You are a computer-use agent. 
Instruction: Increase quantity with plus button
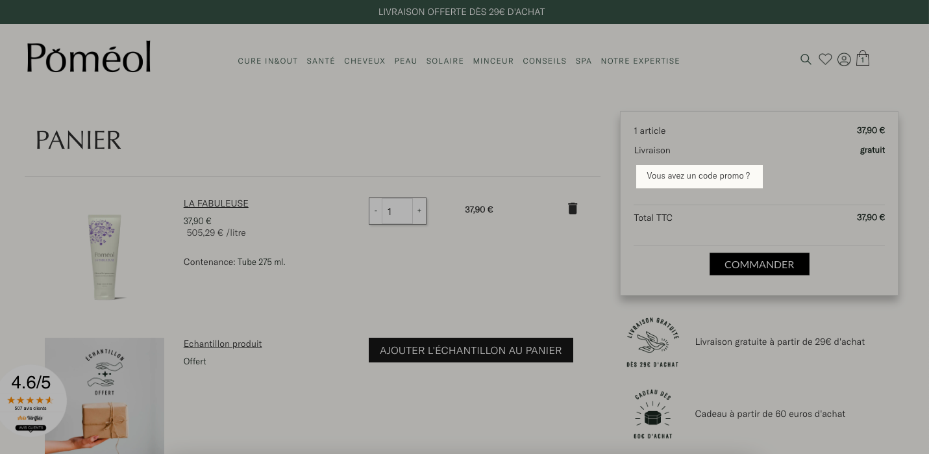point(419,211)
